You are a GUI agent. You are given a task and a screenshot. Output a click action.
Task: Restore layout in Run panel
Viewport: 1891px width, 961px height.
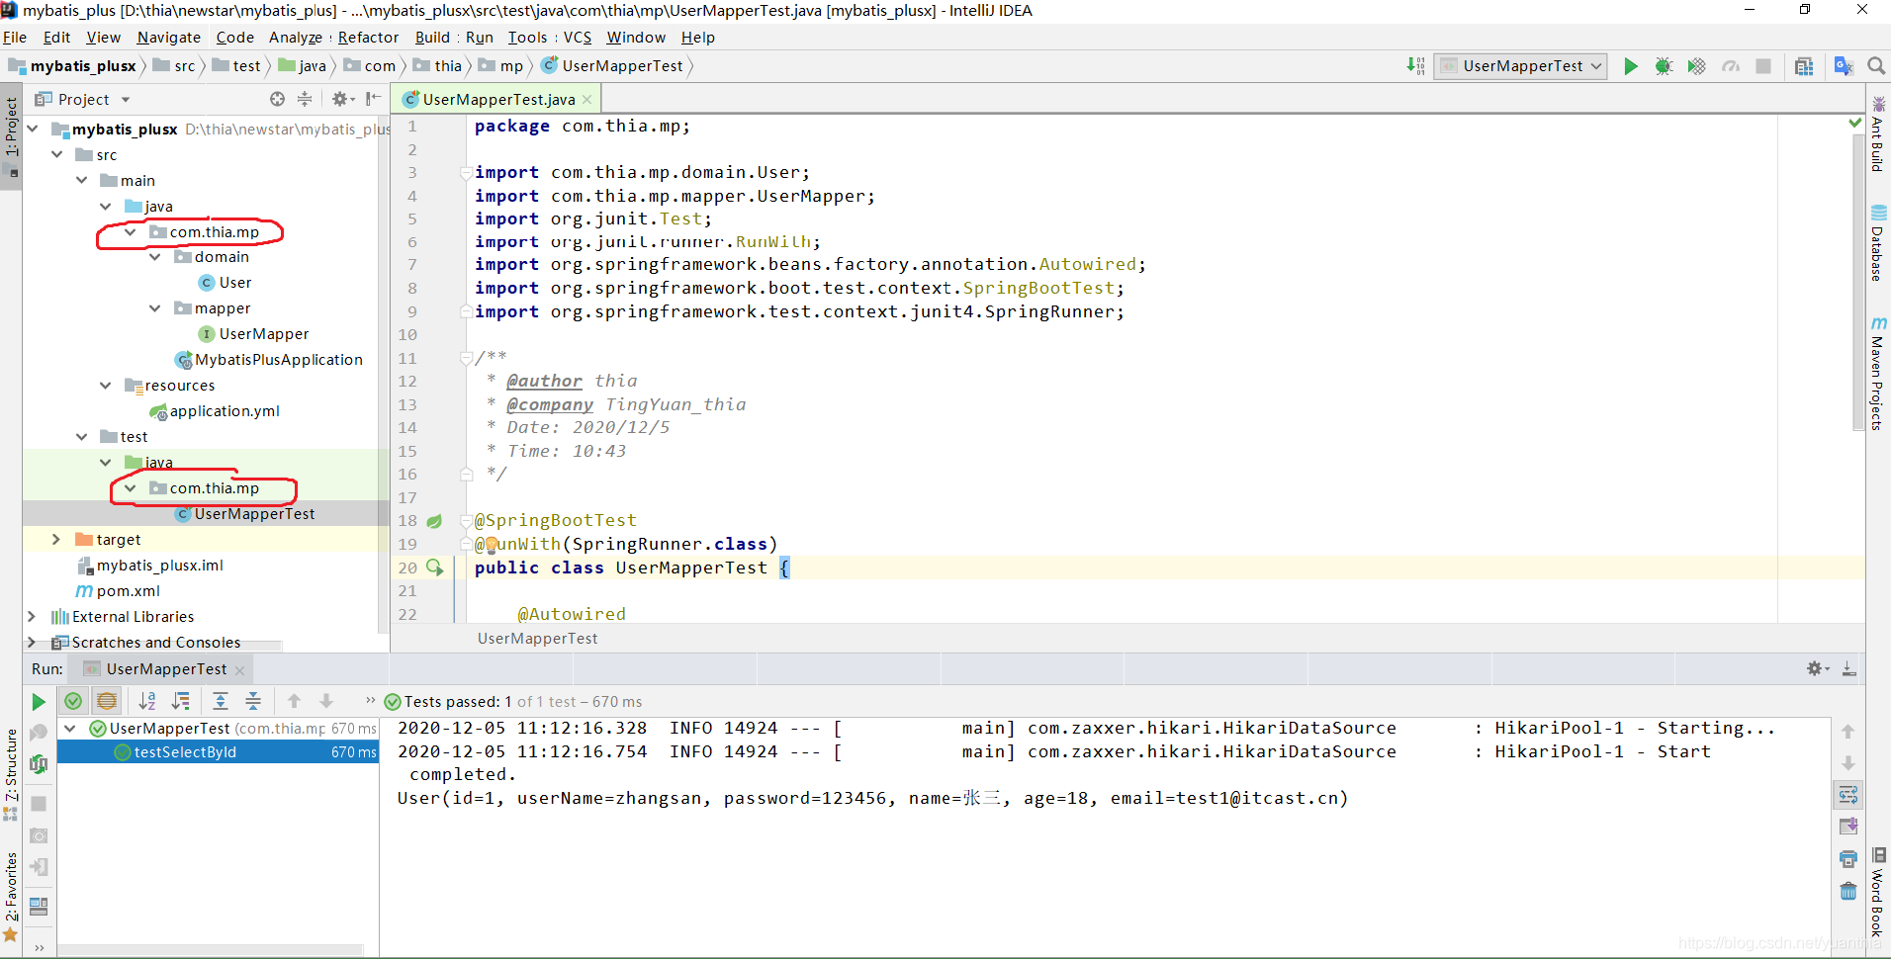39,907
